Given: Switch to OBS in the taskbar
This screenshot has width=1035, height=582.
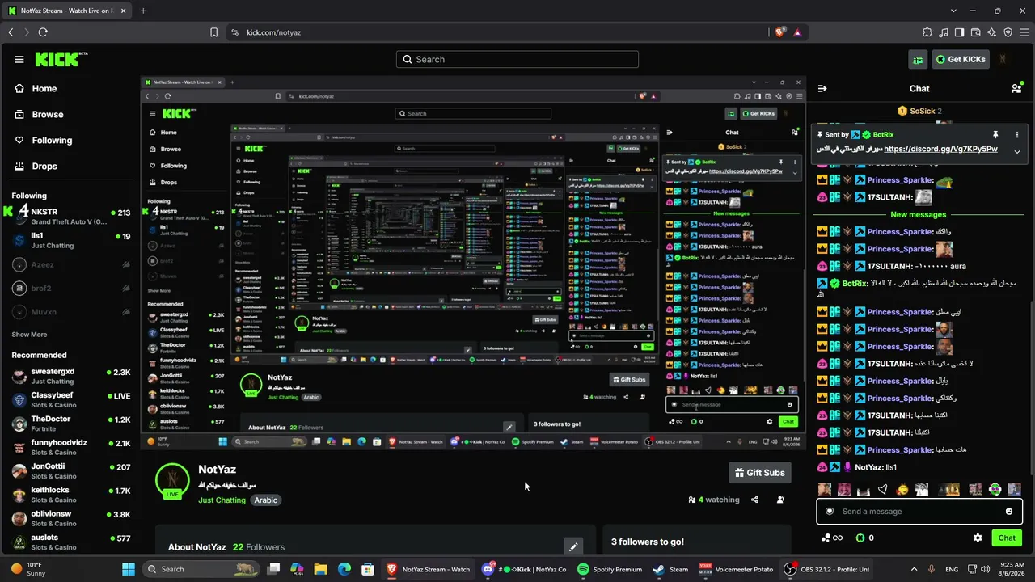Looking at the screenshot, I should (x=826, y=569).
